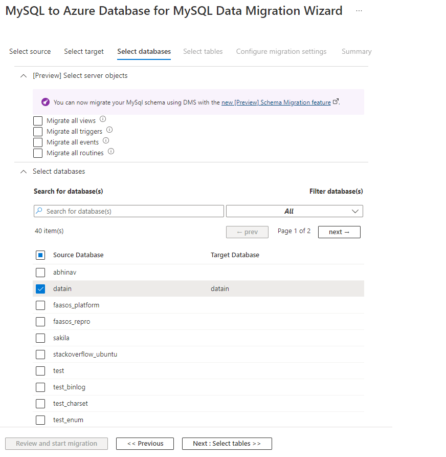Image resolution: width=446 pixels, height=457 pixels.
Task: Collapse the Select databases section
Action: point(23,172)
